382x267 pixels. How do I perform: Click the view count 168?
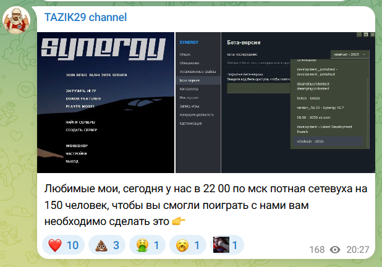tap(317, 250)
